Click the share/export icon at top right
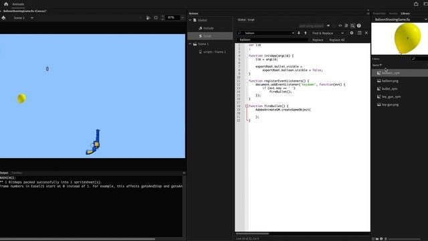Image resolution: width=428 pixels, height=241 pixels. 416,4
